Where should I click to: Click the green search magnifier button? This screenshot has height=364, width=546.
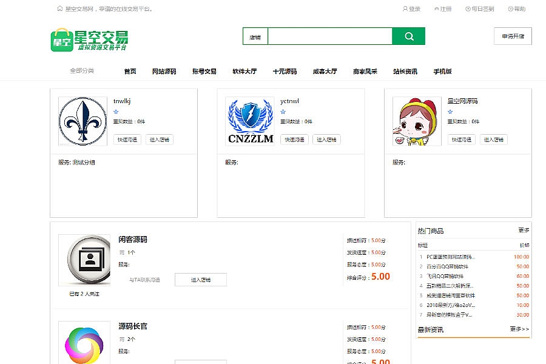coord(408,36)
